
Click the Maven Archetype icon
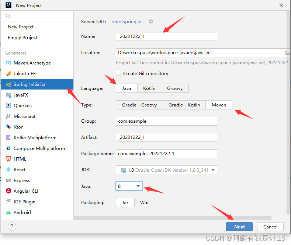click(8, 63)
